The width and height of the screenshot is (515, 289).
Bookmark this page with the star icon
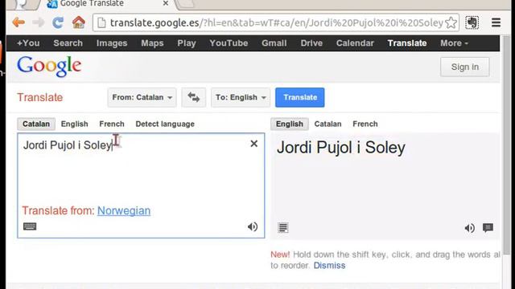point(451,22)
